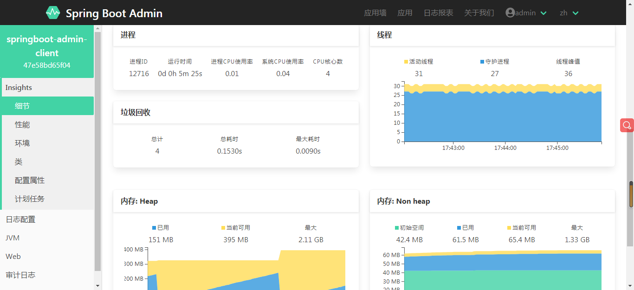Click yellow 当前可用 swatch in Non heap
Image resolution: width=634 pixels, height=290 pixels.
509,228
